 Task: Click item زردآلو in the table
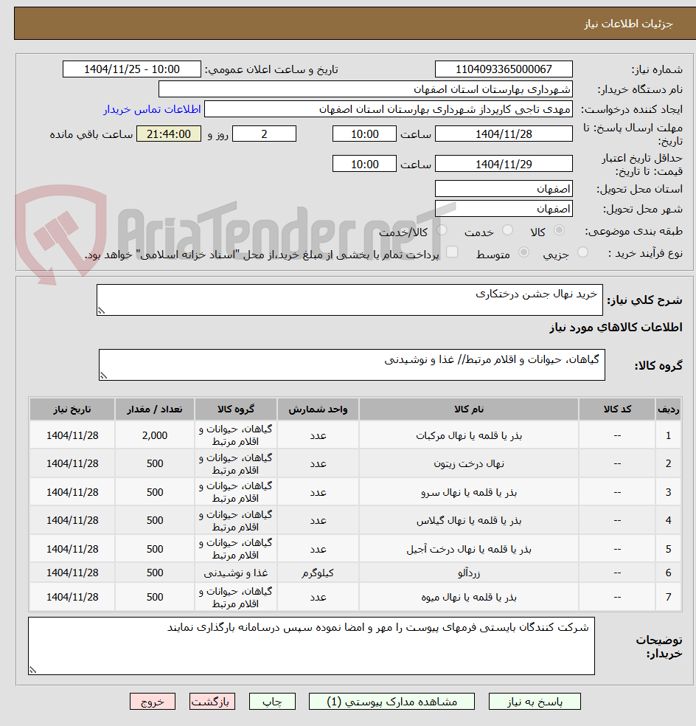click(x=469, y=573)
